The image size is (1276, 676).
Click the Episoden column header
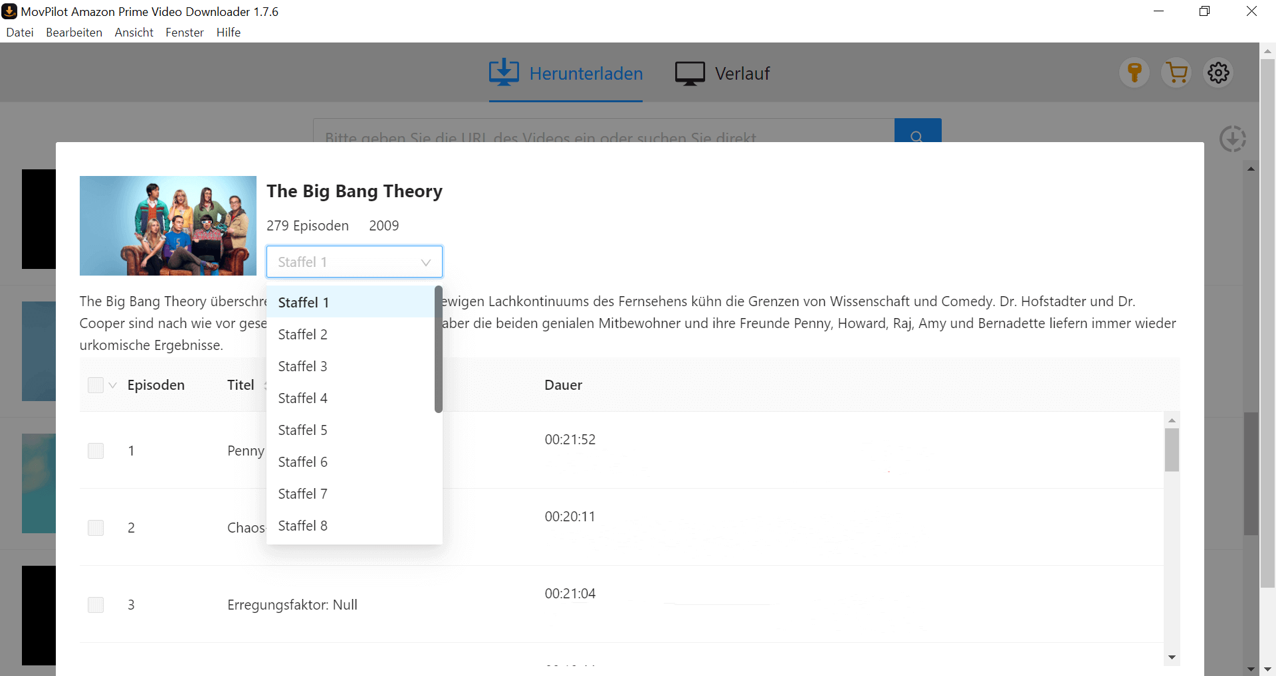(156, 385)
